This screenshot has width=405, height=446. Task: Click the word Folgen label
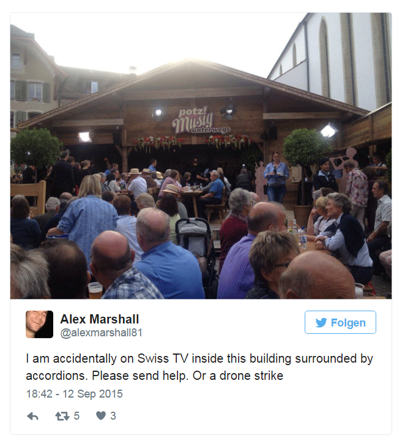tap(348, 323)
